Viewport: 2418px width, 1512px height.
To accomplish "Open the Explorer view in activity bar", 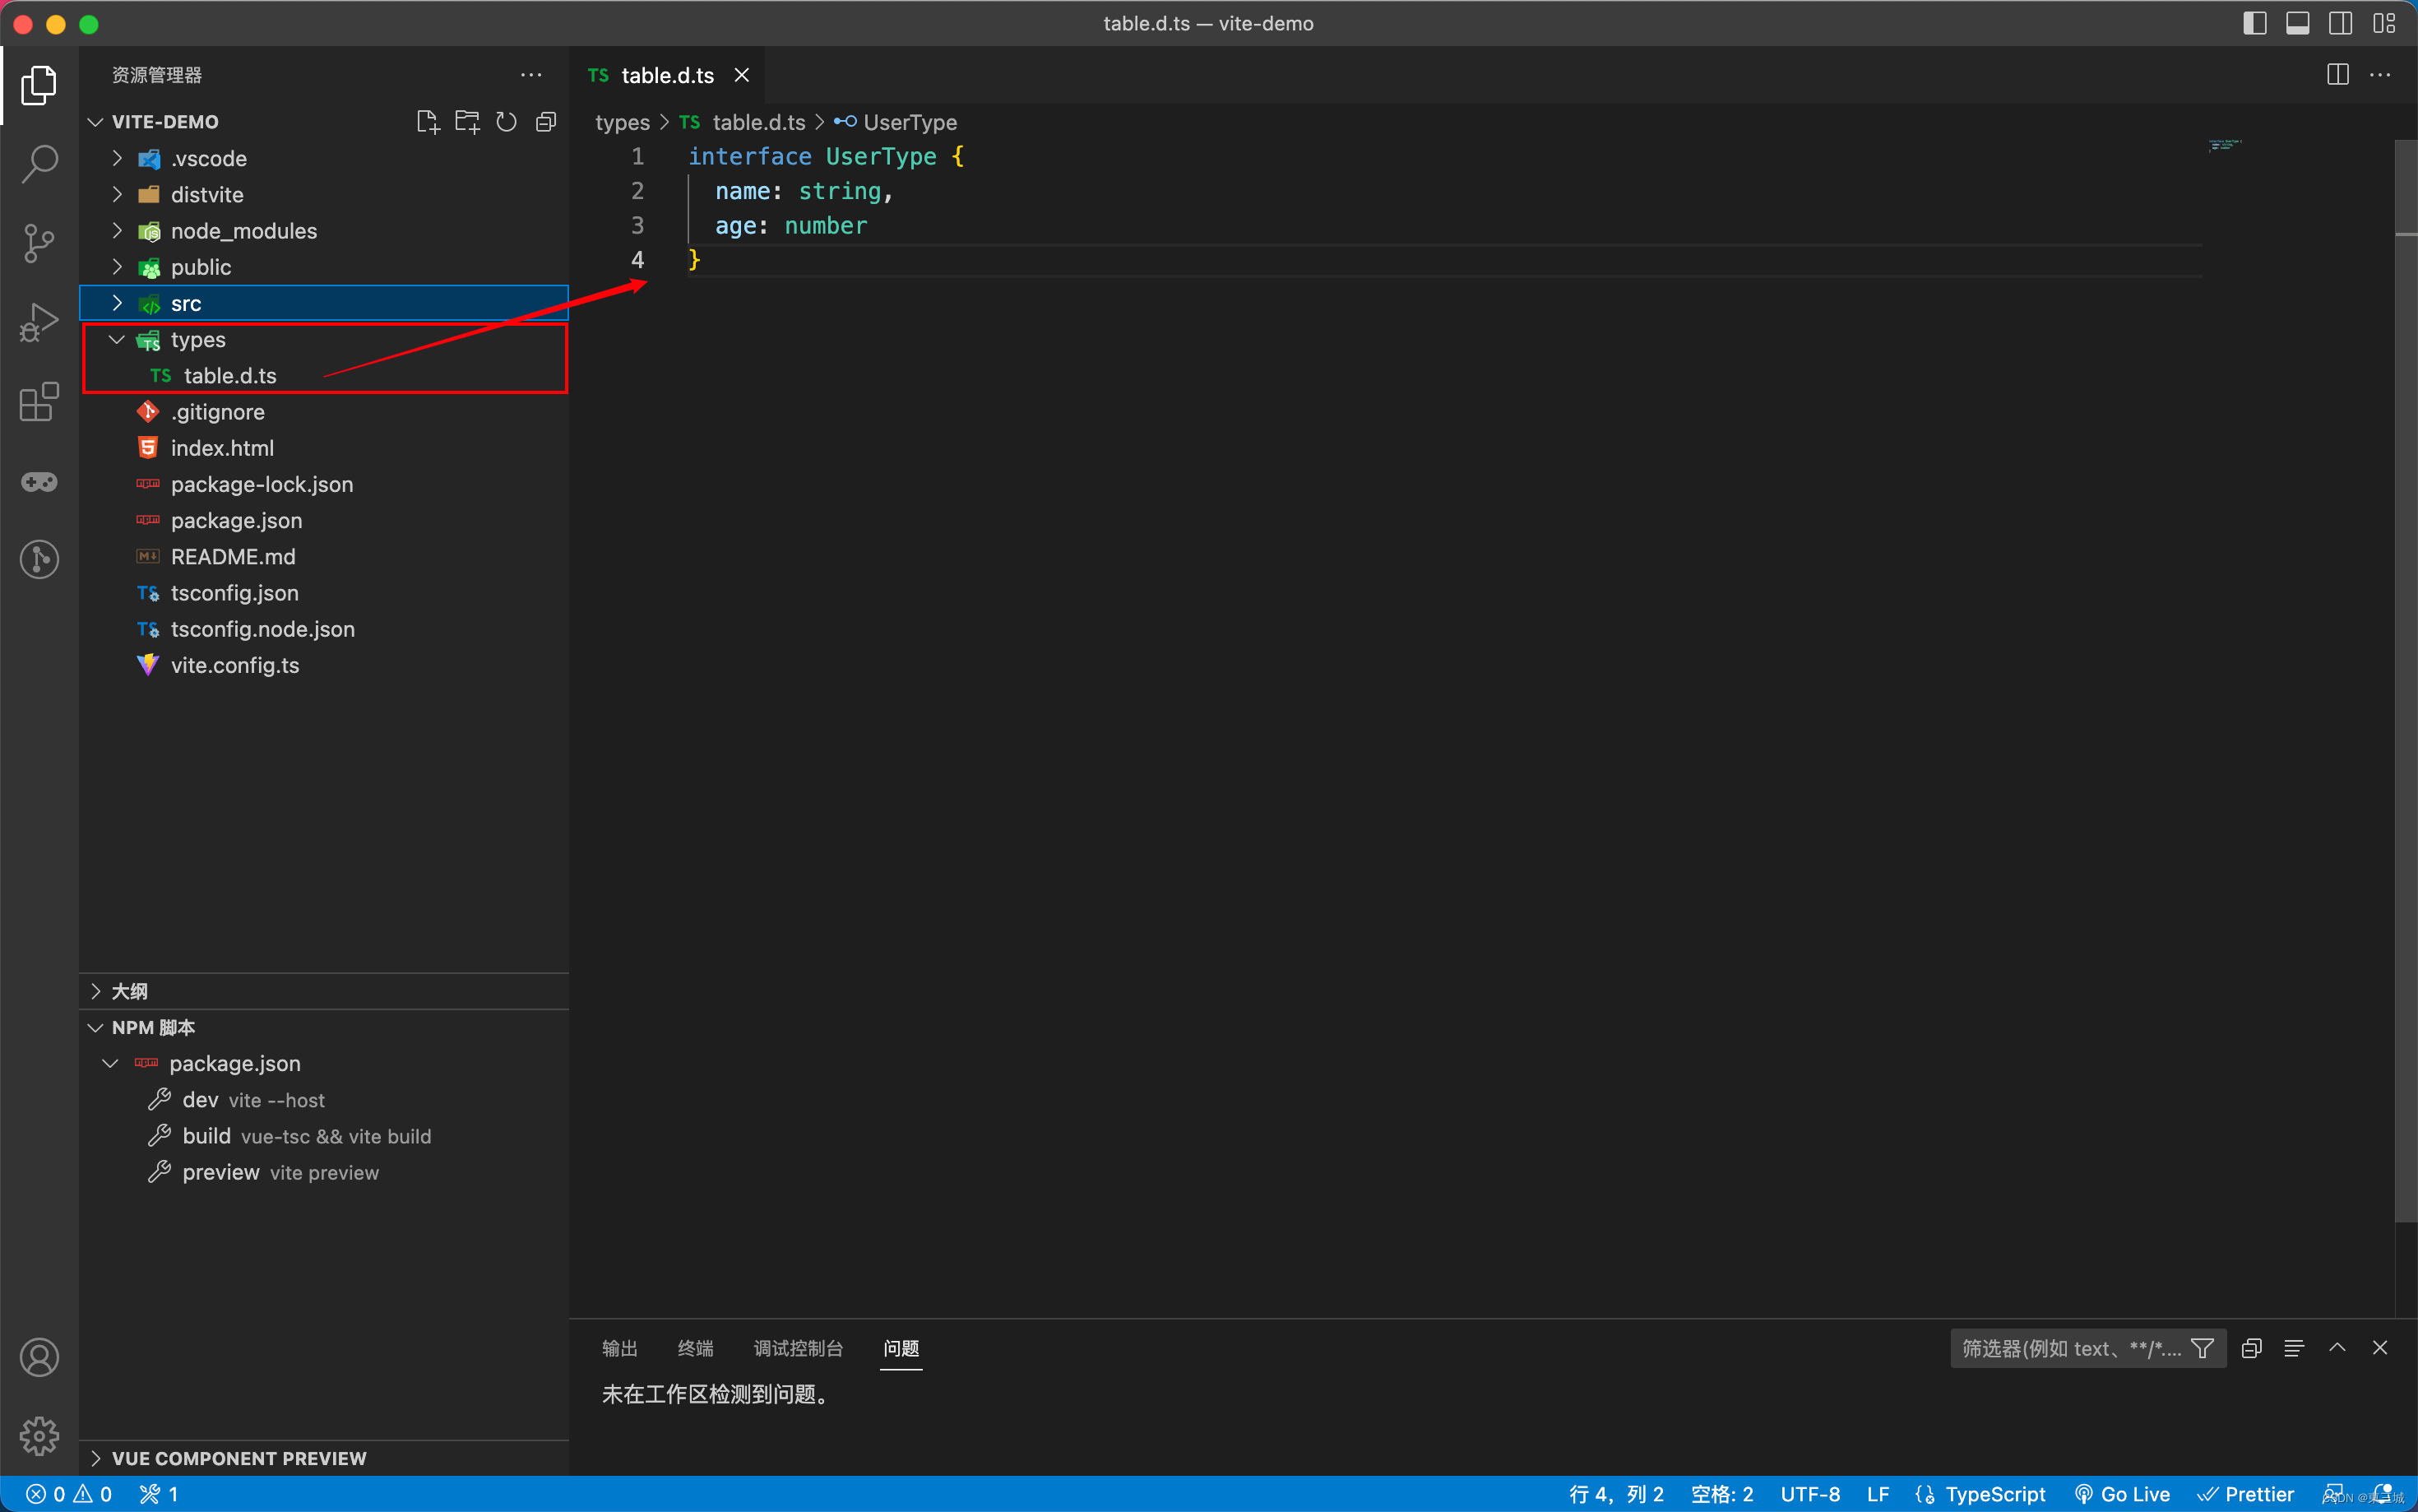I will [x=39, y=85].
